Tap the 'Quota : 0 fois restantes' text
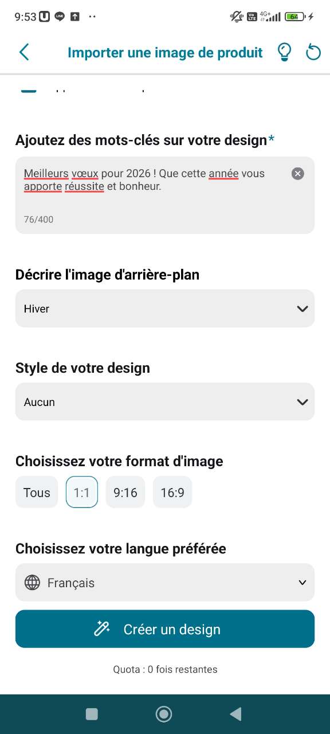Screen dimensions: 330x734 tap(164, 669)
